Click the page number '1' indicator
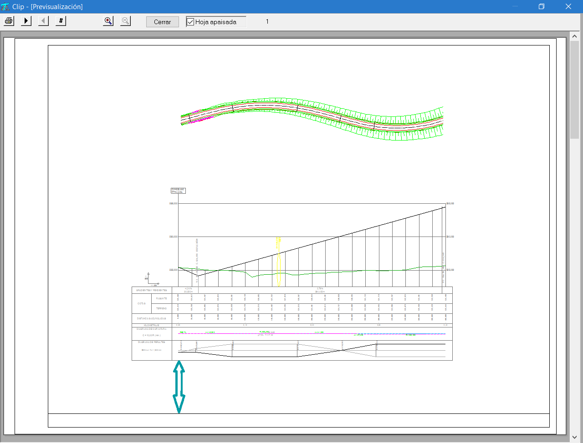 (267, 21)
